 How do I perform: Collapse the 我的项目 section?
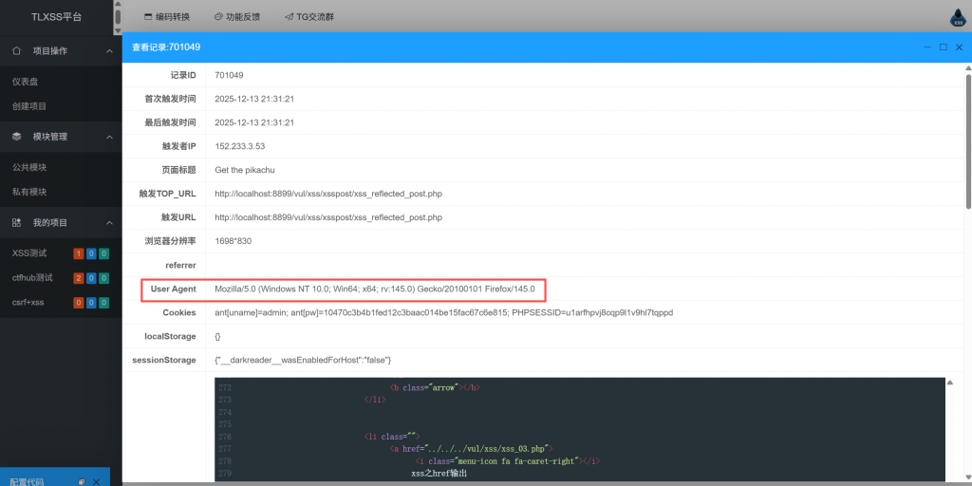[x=109, y=222]
